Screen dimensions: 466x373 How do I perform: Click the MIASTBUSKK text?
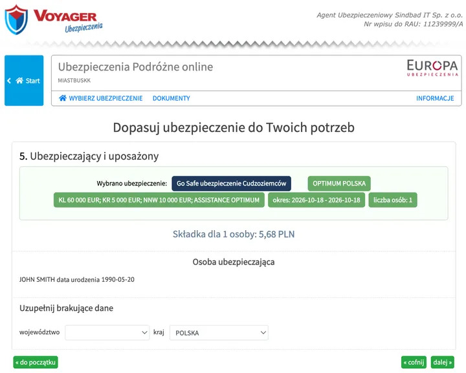74,80
